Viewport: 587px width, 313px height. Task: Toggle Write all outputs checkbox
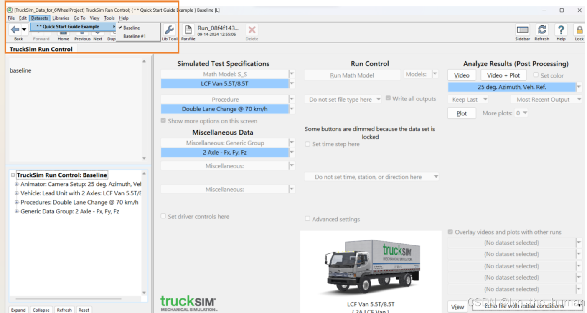click(x=388, y=98)
